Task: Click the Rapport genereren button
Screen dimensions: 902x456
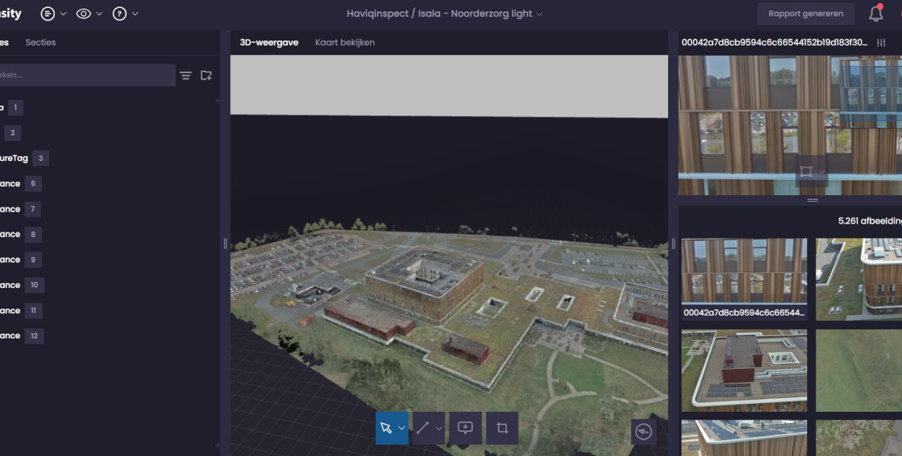Action: click(x=806, y=14)
